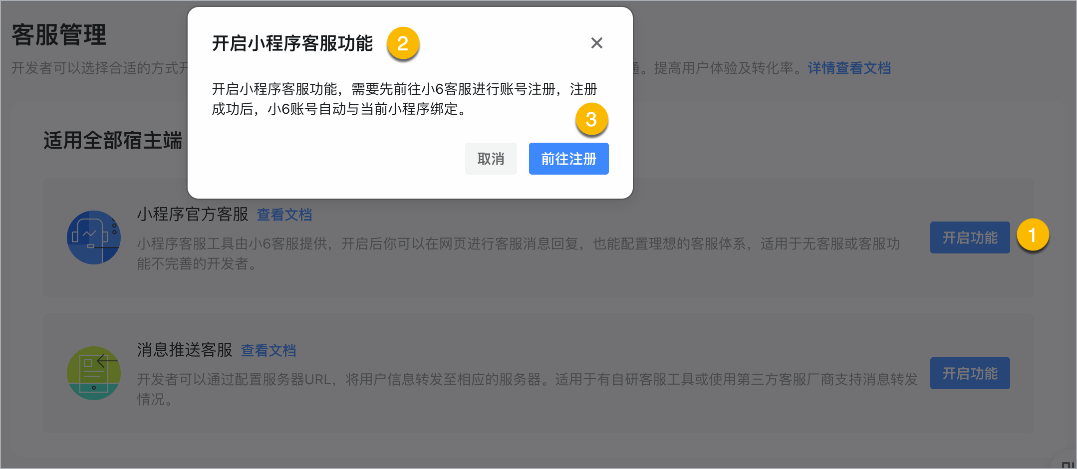Click the 消息推送客服 description about 服务器URL

coord(528,389)
